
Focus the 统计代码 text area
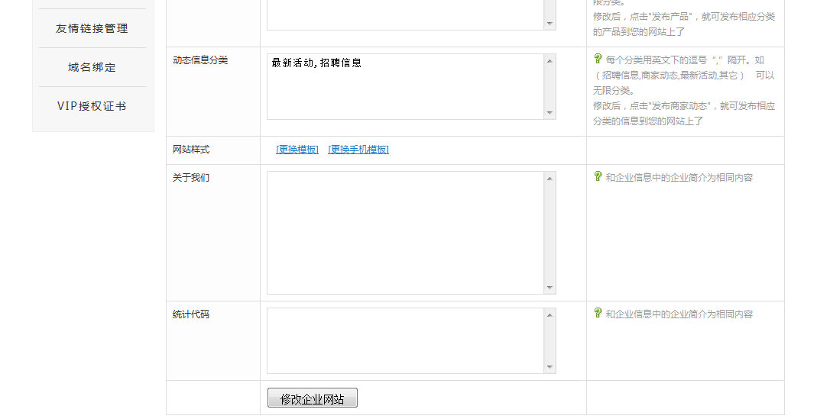coord(405,340)
